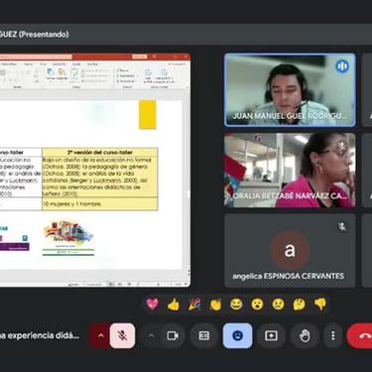This screenshot has width=372, height=372.
Task: Click meeting title 'experiencia didá...' text
Action: pyautogui.click(x=40, y=335)
